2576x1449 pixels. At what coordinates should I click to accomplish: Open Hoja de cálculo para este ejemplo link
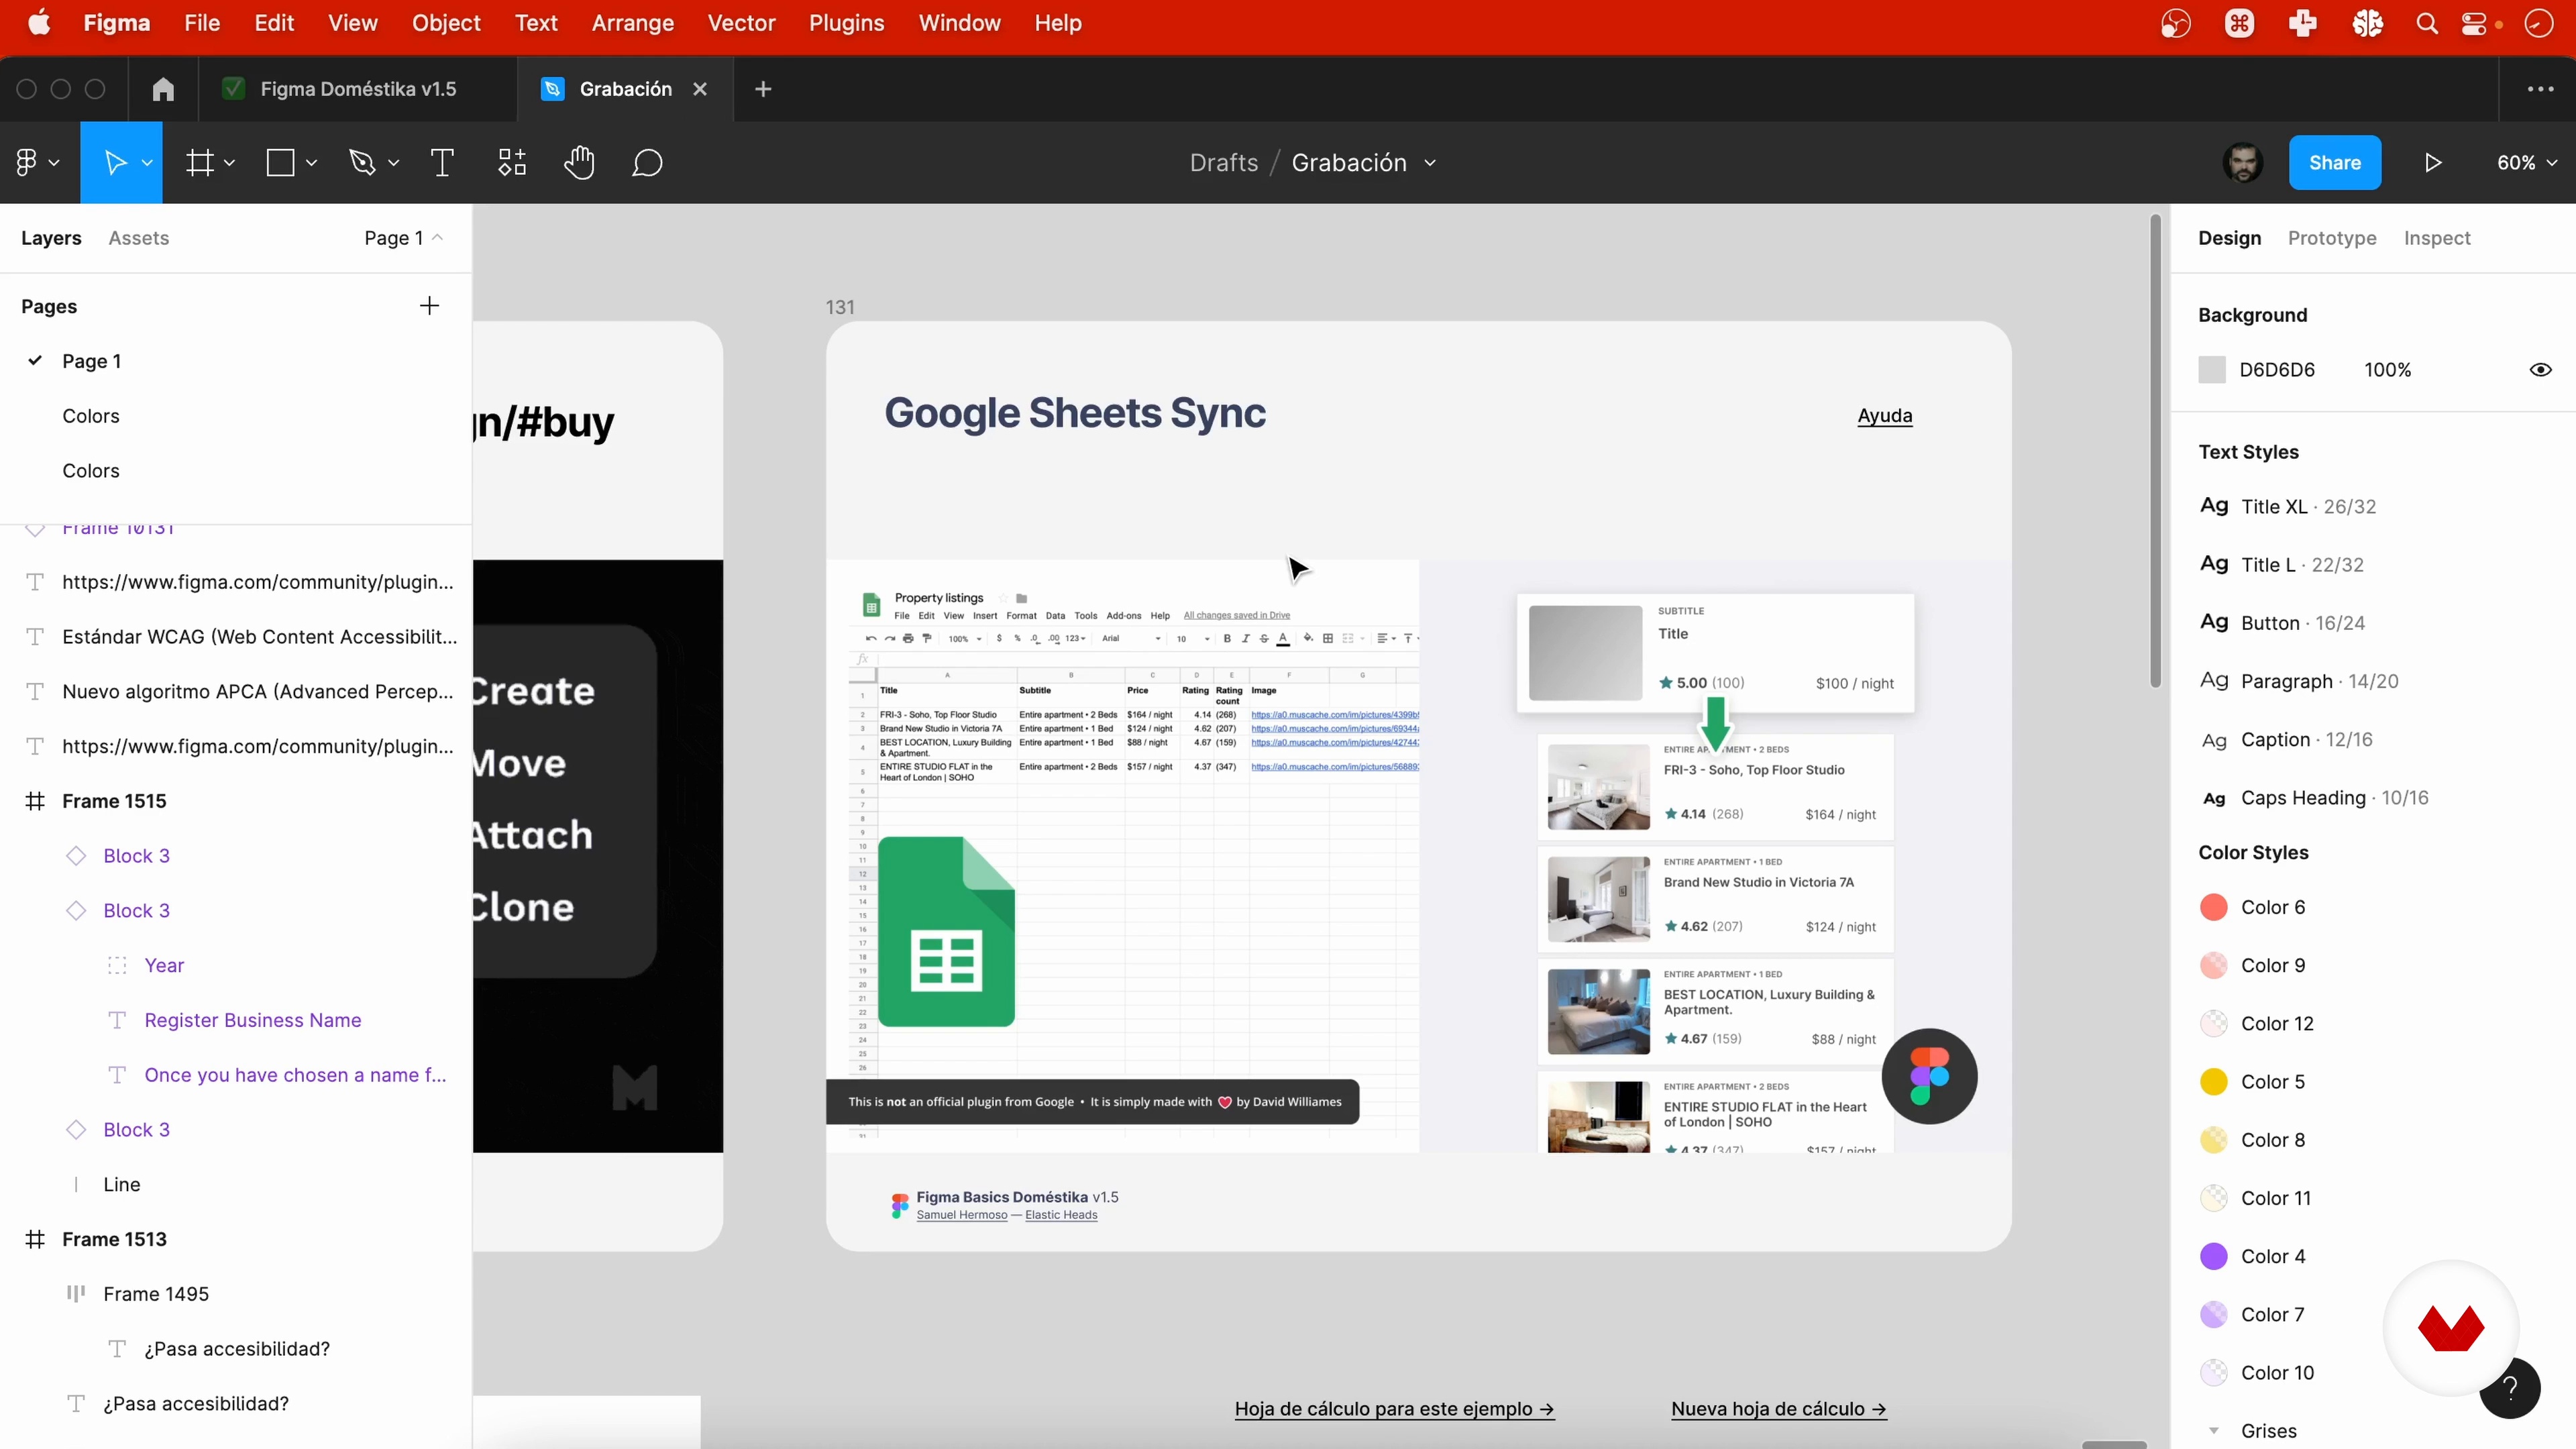tap(1394, 1409)
